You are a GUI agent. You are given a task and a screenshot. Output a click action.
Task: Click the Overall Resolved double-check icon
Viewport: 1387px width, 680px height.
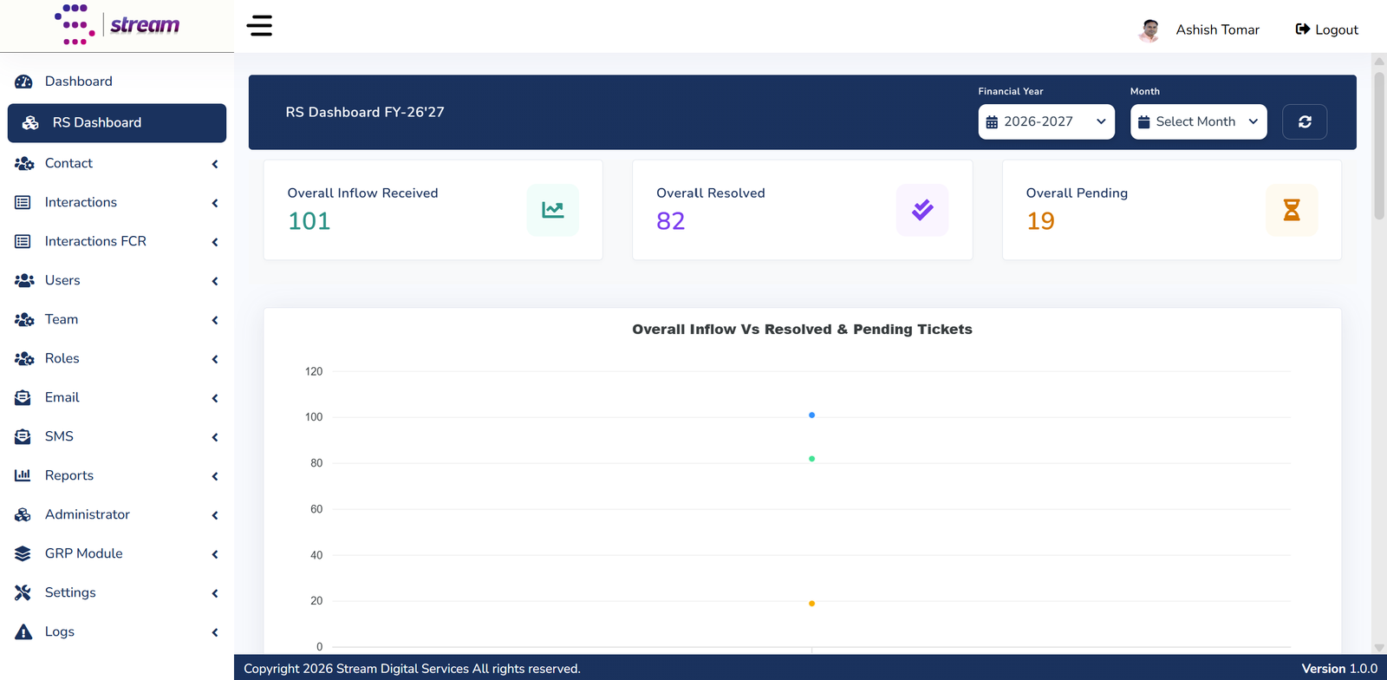click(922, 210)
